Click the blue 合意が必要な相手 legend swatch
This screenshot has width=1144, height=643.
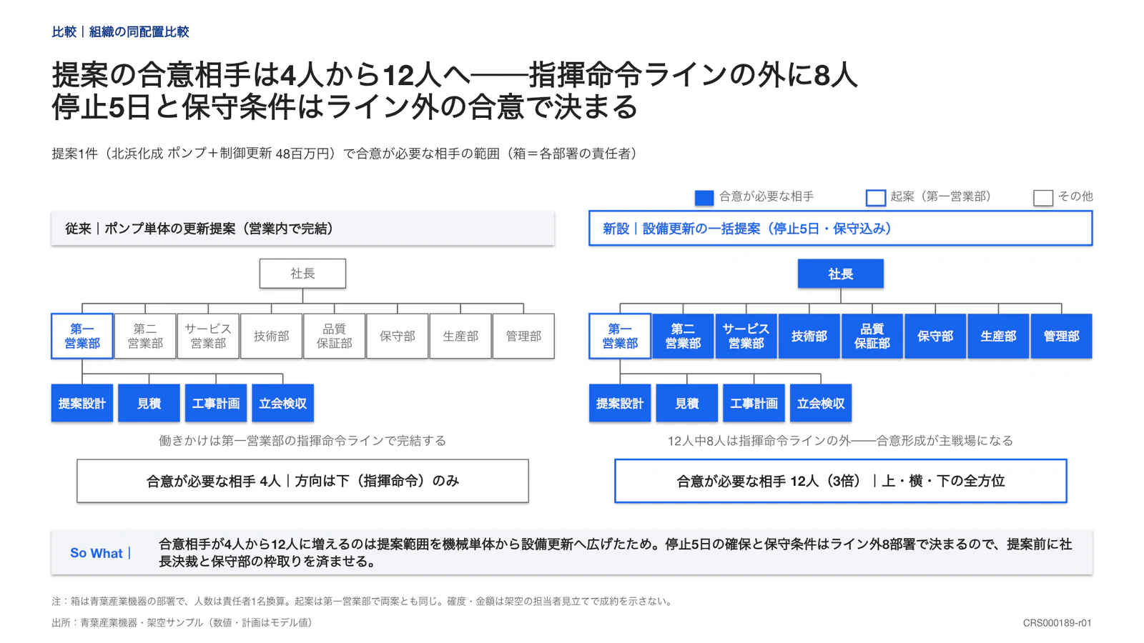[704, 198]
